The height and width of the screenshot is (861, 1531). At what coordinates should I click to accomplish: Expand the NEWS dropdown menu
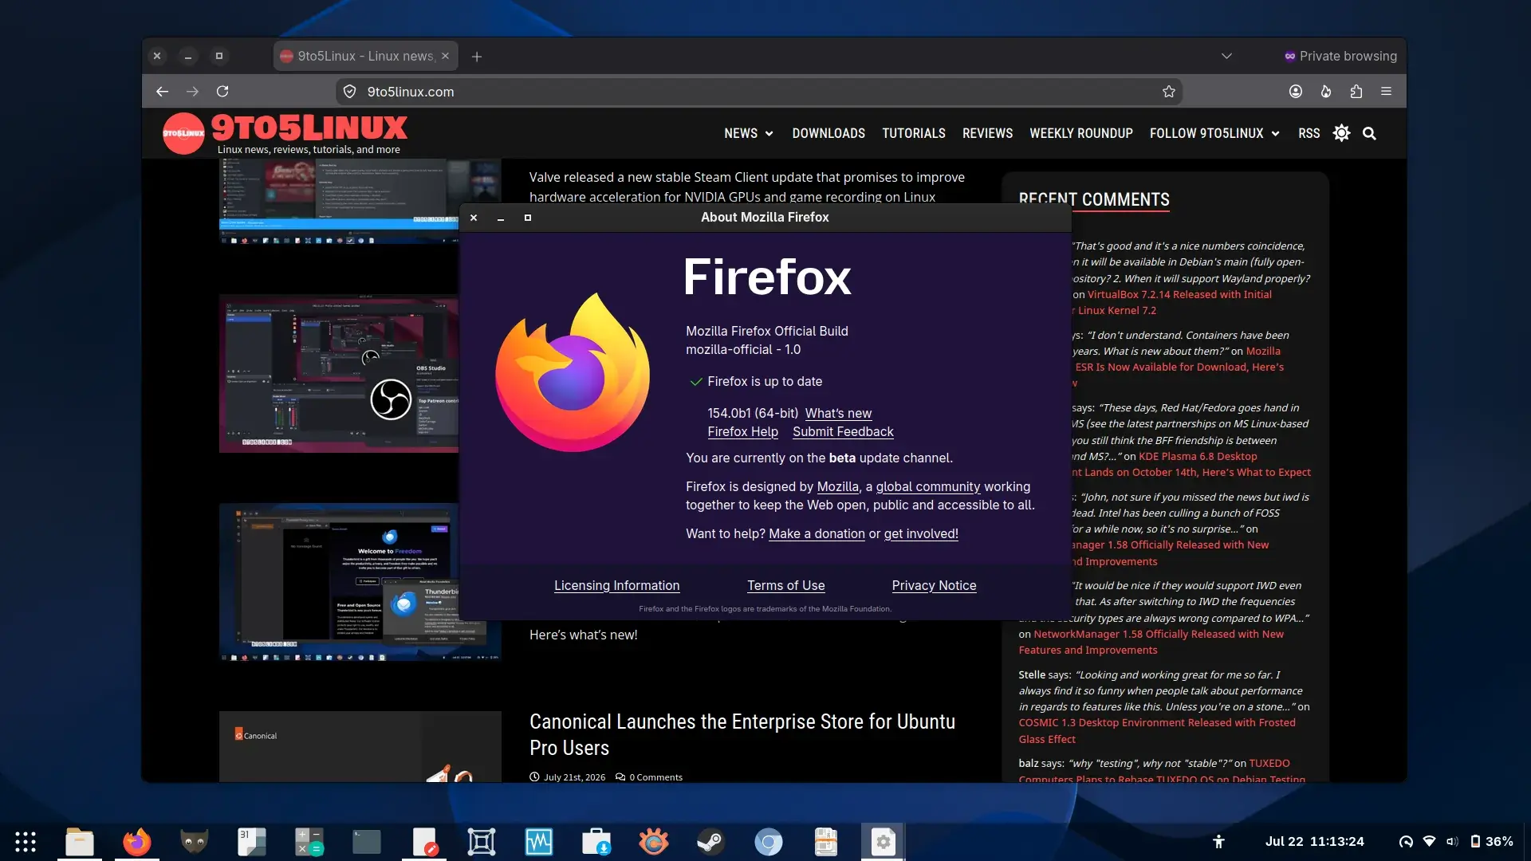(x=748, y=133)
